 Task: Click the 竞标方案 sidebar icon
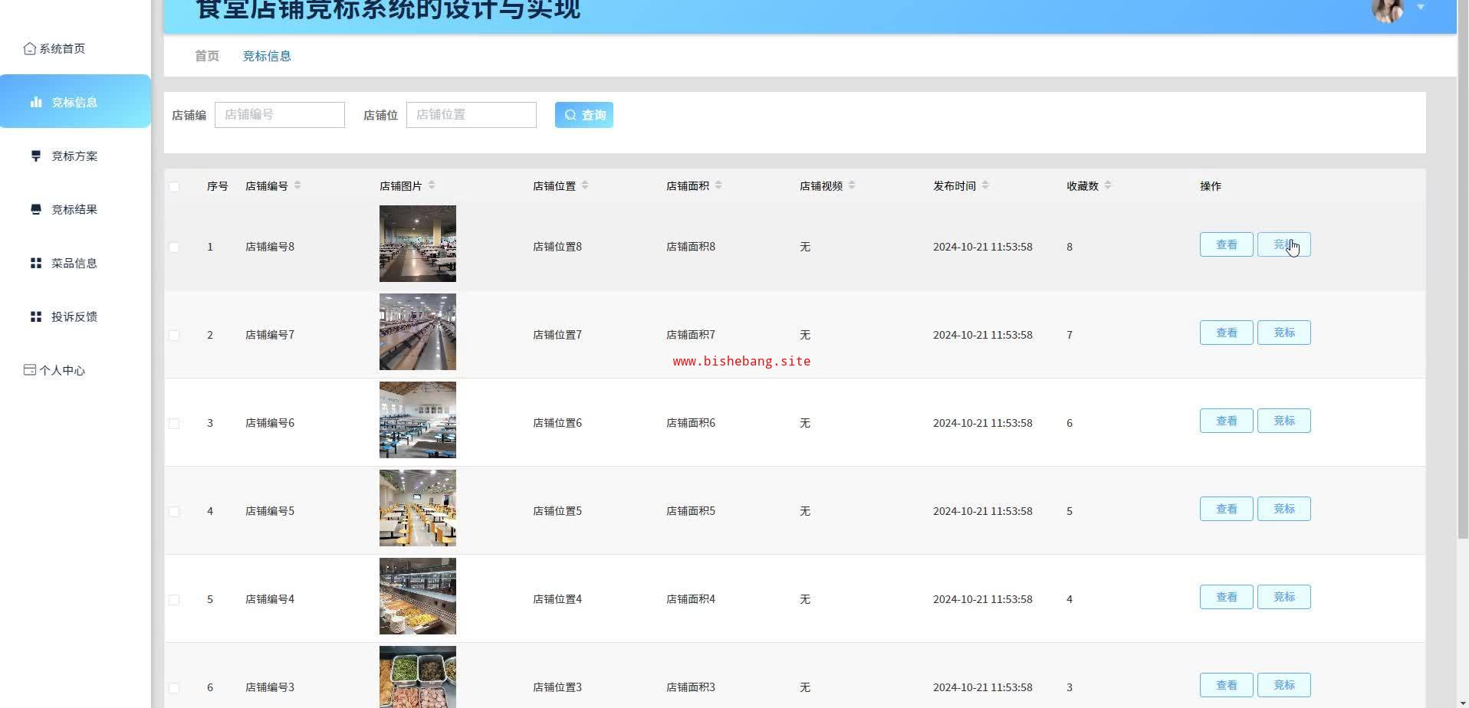[x=36, y=156]
